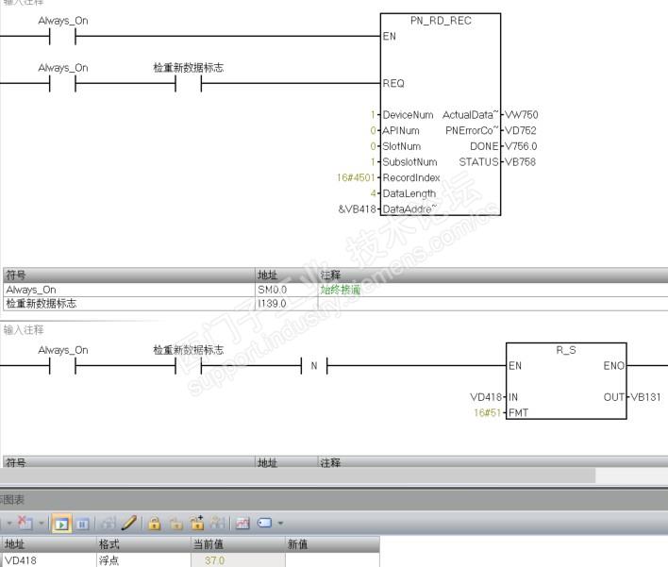This screenshot has height=567, width=668.
Task: Click the horizontal scrollbar below the editor
Action: pyautogui.click(x=297, y=475)
